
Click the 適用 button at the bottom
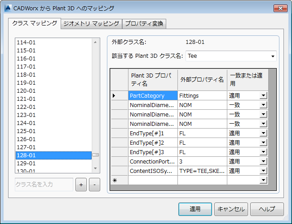pyautogui.click(x=195, y=209)
